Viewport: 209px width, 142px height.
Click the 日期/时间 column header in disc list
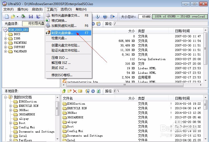pos(188,31)
